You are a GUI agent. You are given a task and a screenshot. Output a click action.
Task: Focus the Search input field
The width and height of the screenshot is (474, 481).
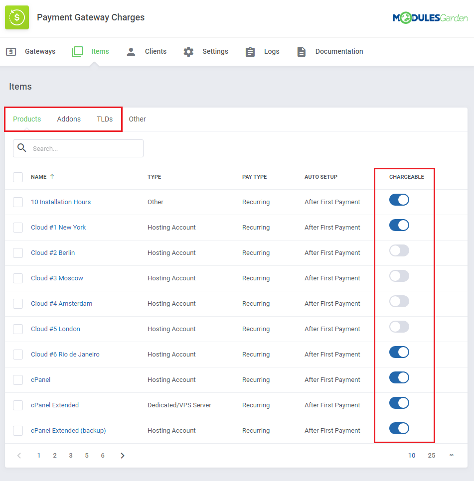(78, 148)
